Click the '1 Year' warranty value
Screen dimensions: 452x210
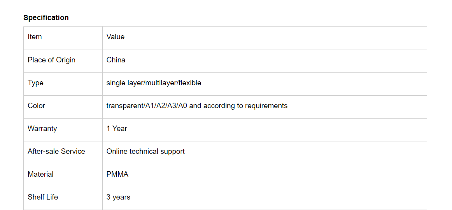click(x=117, y=129)
